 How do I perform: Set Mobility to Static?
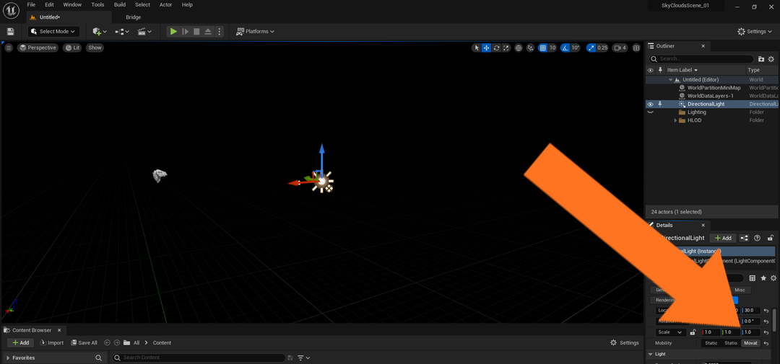[x=711, y=343]
